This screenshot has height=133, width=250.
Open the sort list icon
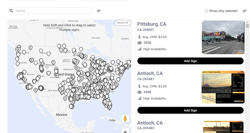[245, 11]
